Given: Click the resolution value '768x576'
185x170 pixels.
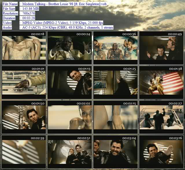Looking at the screenshot, I should point(29,13).
